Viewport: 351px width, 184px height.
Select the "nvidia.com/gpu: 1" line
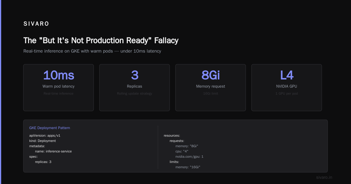pos(189,157)
